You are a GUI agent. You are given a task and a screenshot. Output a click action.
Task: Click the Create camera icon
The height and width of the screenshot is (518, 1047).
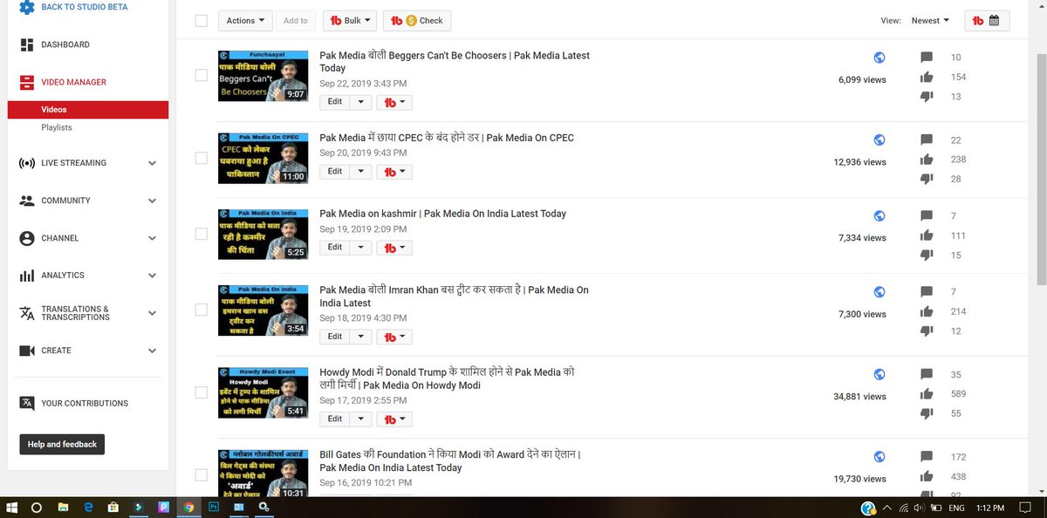pyautogui.click(x=26, y=351)
